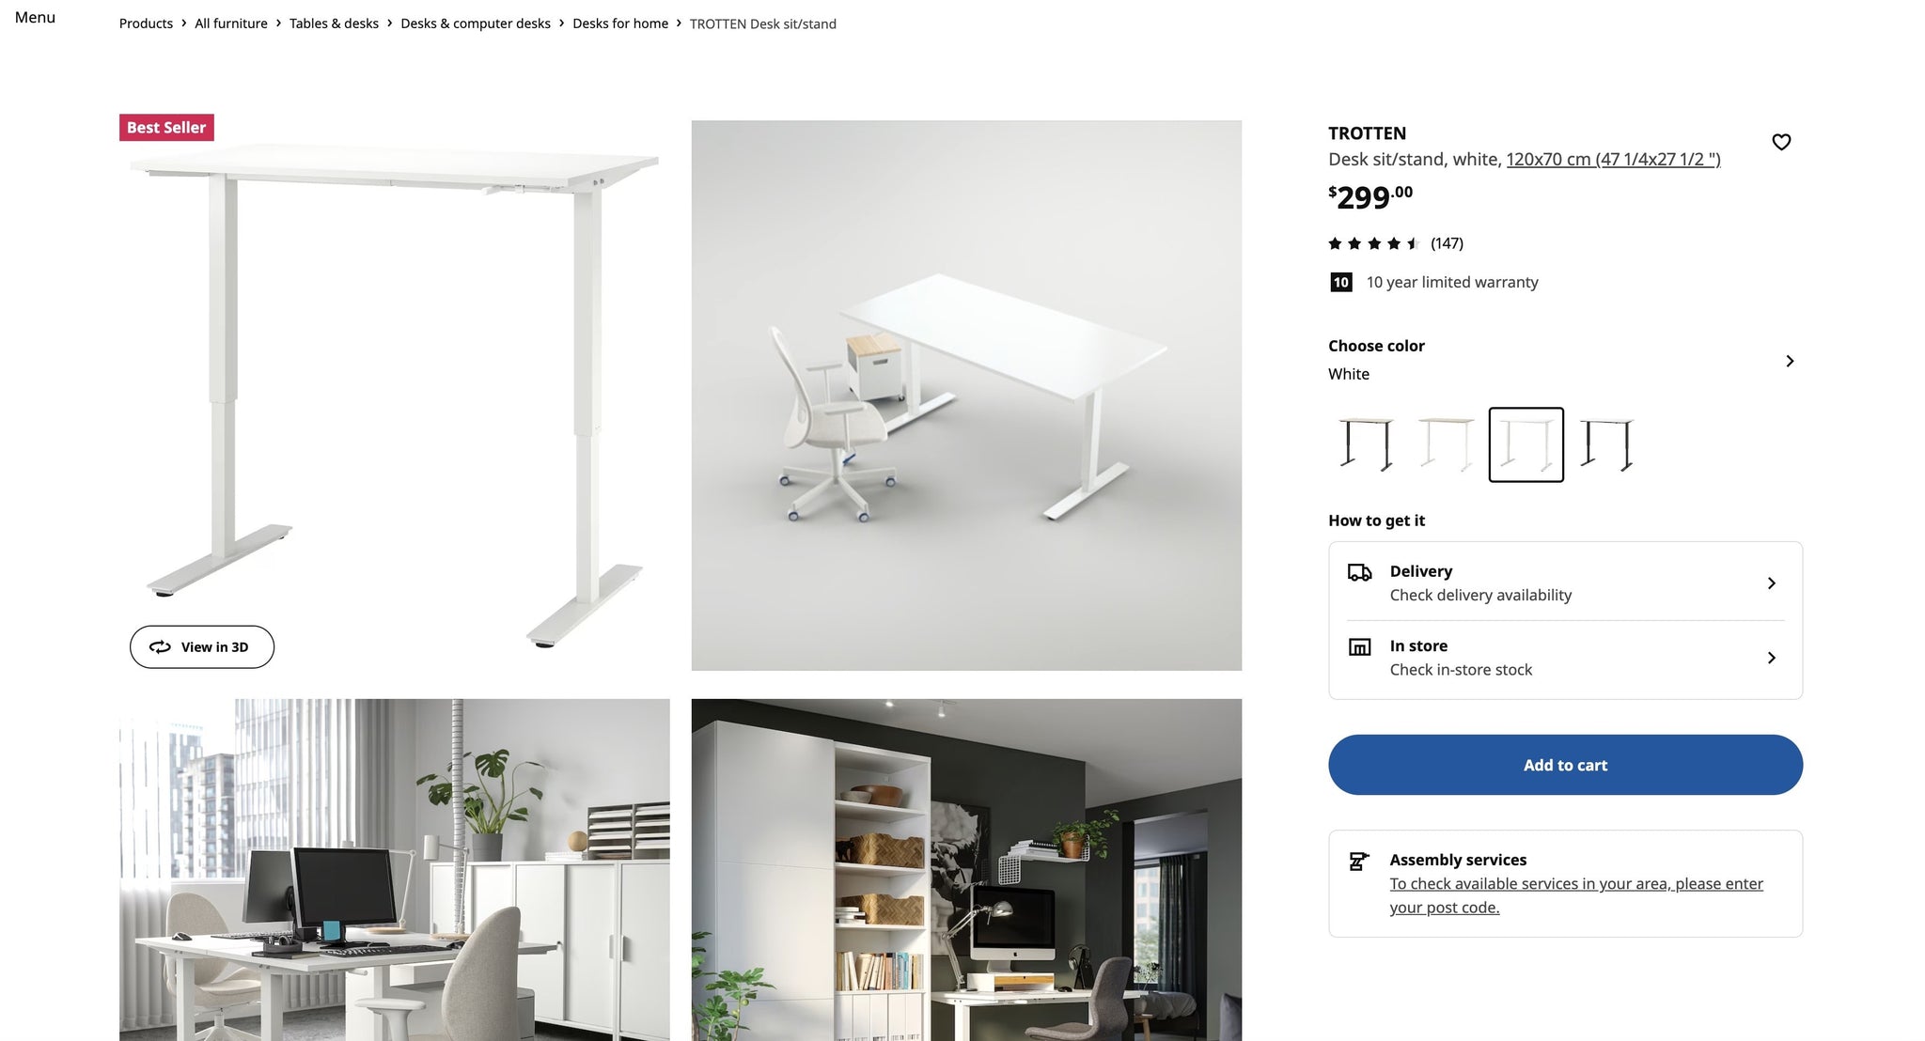Add TROTTEN desk to favorites heart
Viewport: 1925px width, 1041px height.
tap(1781, 142)
